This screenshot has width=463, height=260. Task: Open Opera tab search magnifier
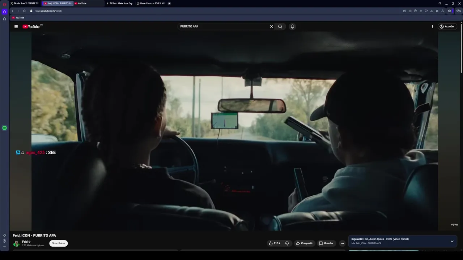click(x=440, y=3)
